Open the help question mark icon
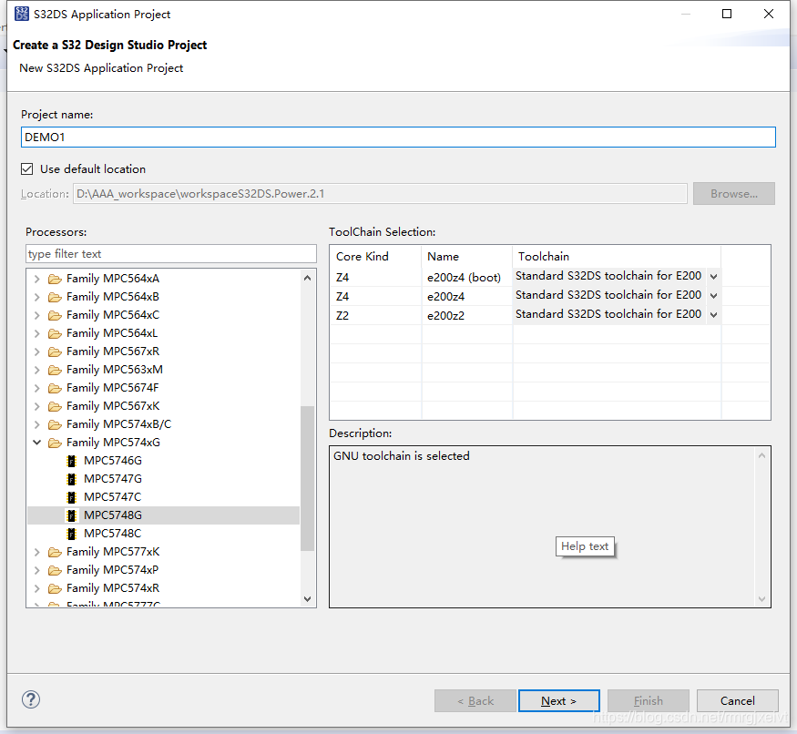Image resolution: width=797 pixels, height=734 pixels. tap(30, 699)
